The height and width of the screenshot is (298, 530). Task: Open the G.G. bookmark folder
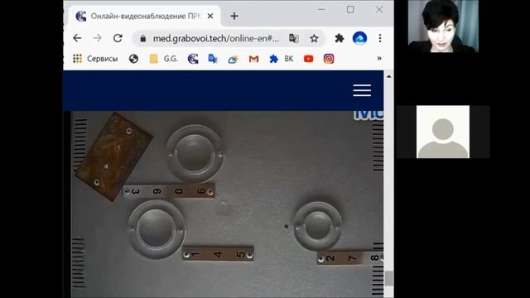(164, 59)
